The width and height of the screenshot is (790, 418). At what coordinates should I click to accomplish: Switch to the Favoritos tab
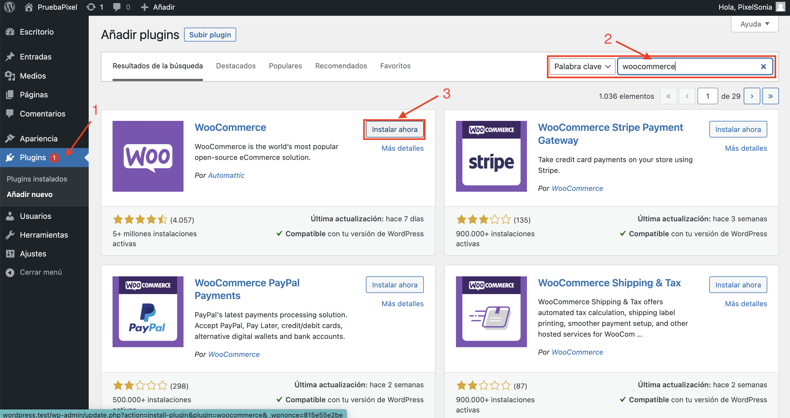pos(395,66)
